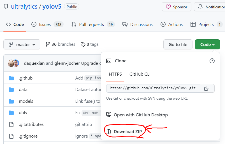Screen dimensions: 225x144
Task: Click the Notifications bell icon
Action: [x=200, y=7]
